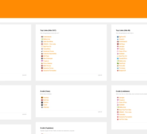The height and width of the screenshot is (134, 147).
Task: Click the green Mafia-Linkz icon in Hits OUT
Action: tap(42, 39)
